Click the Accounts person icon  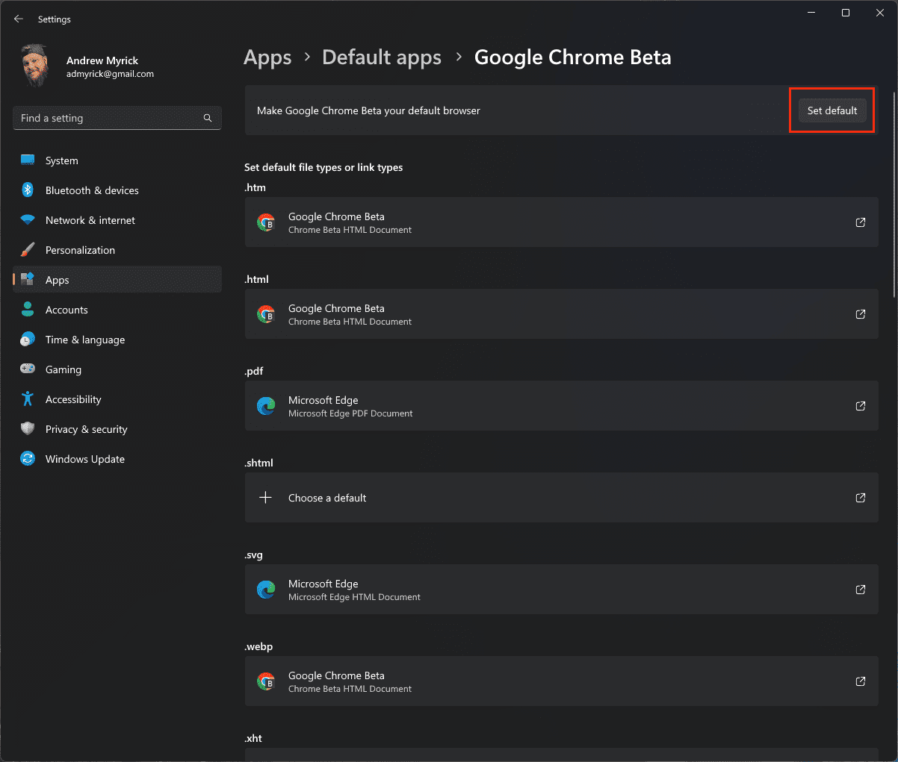pyautogui.click(x=28, y=310)
